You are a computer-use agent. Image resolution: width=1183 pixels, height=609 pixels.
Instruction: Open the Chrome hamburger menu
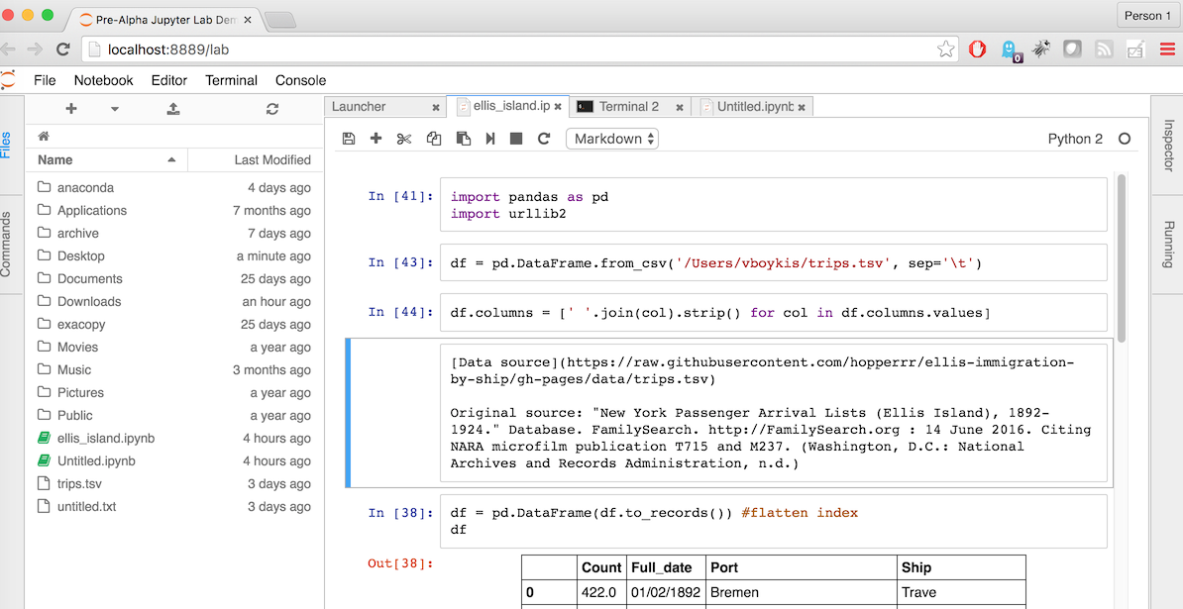pyautogui.click(x=1166, y=50)
